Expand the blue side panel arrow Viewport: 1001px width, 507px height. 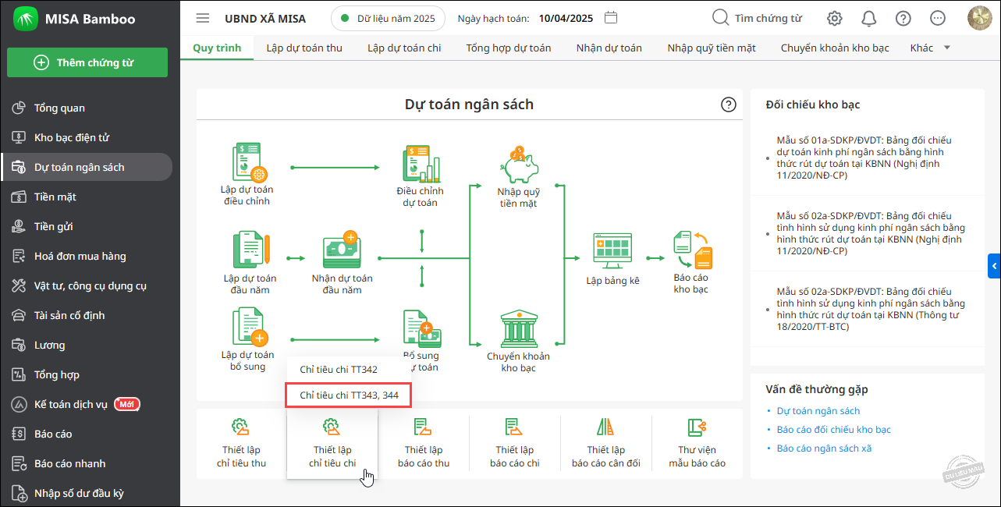tap(994, 267)
